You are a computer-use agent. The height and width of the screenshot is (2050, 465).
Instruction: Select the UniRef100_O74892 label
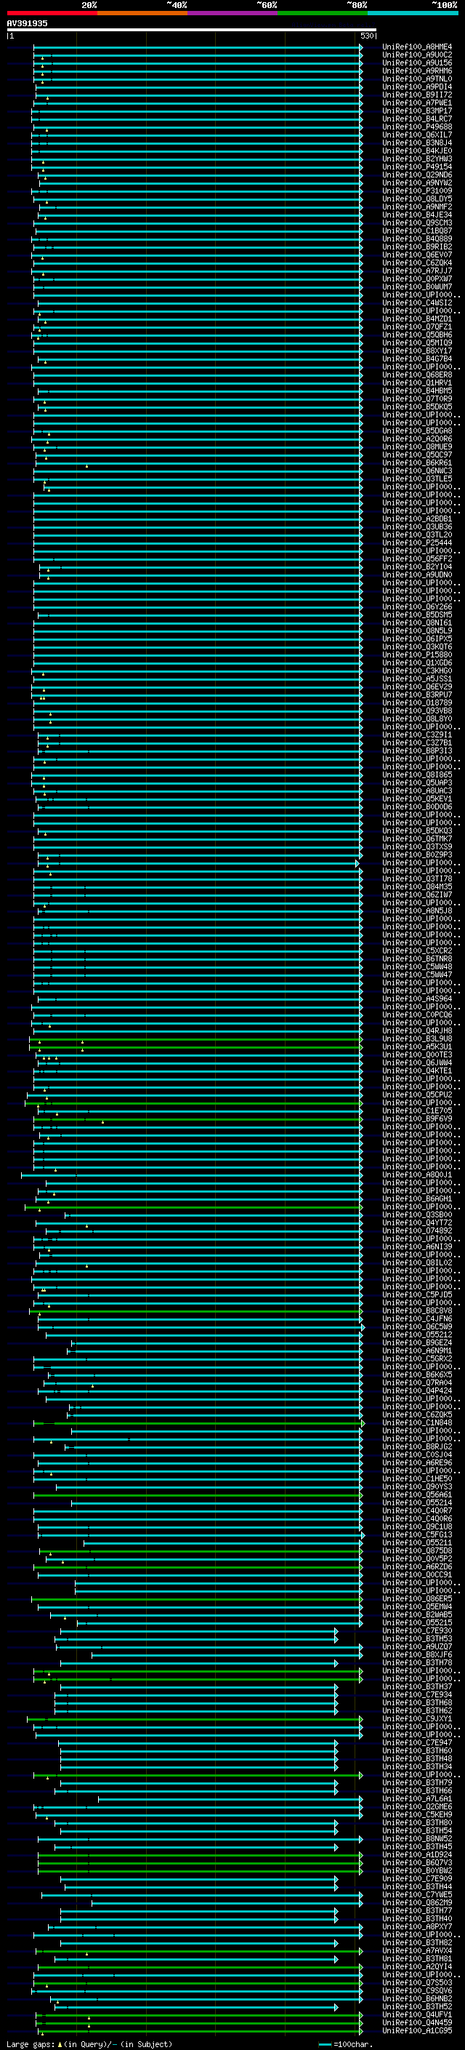point(417,1230)
